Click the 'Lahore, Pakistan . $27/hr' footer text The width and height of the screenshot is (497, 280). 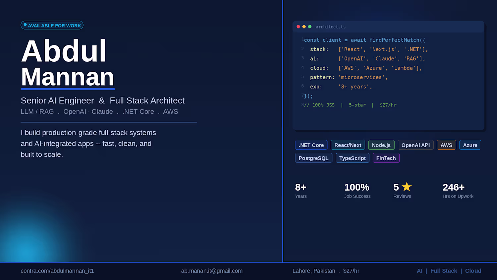(326, 271)
